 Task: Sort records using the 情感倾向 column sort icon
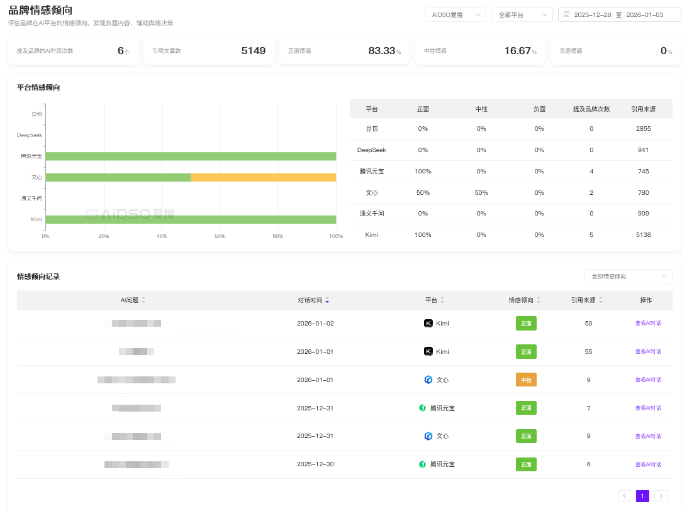pyautogui.click(x=539, y=300)
